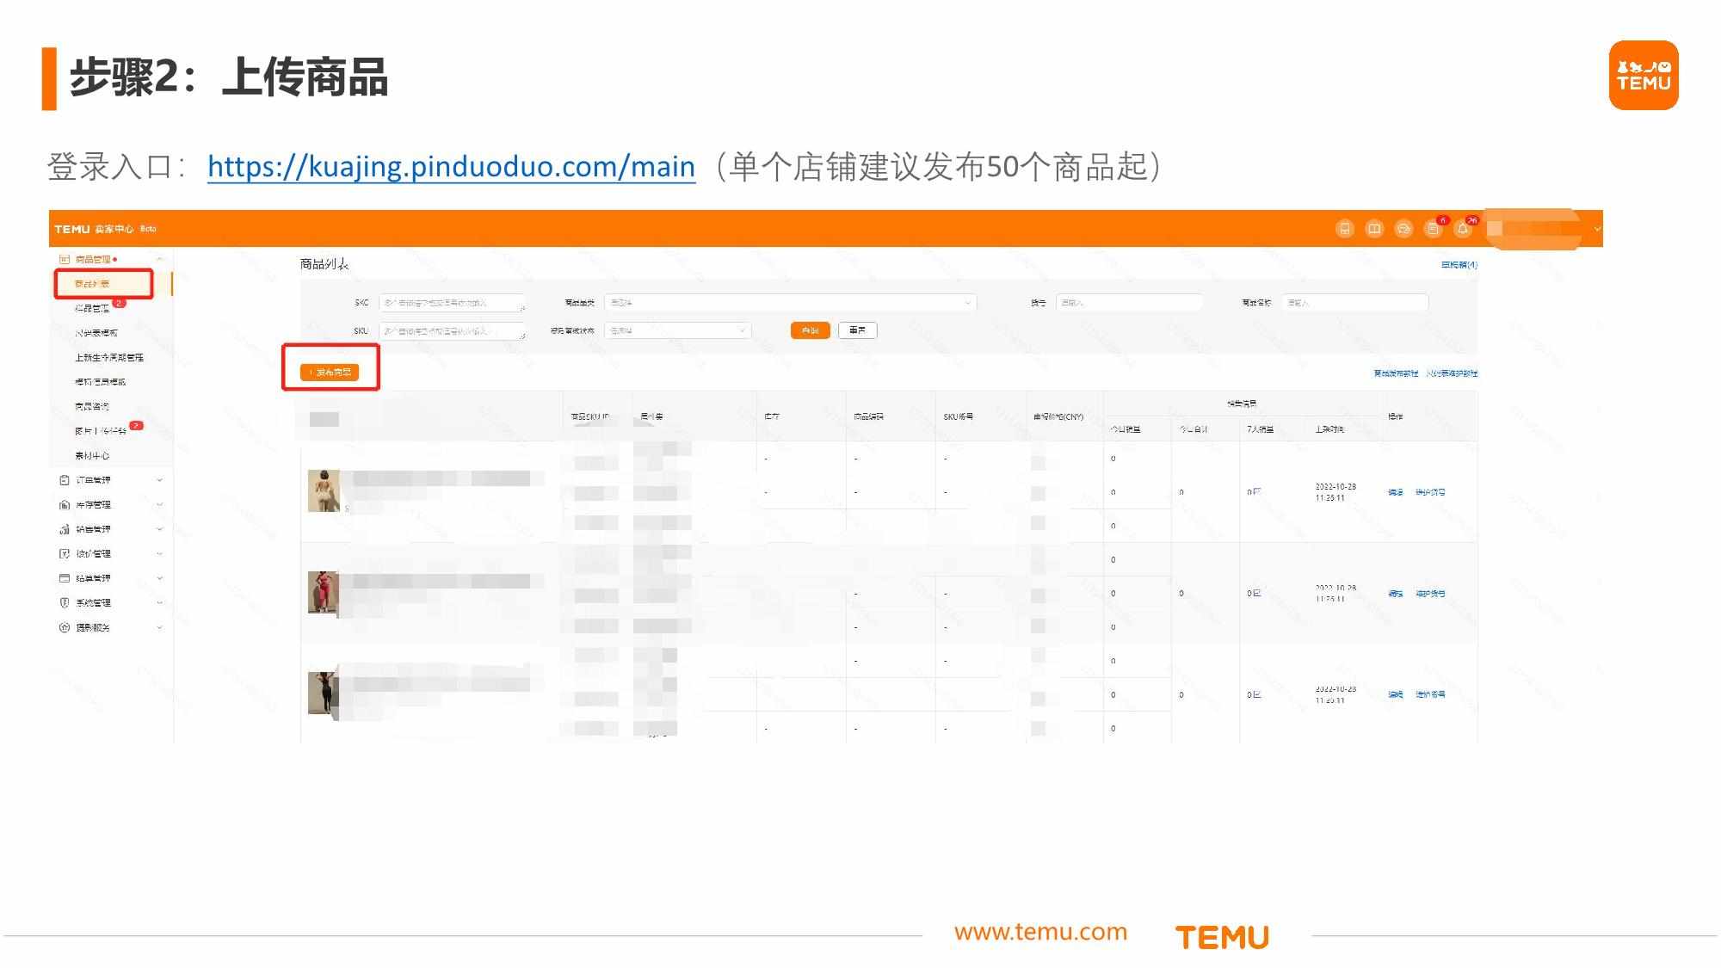The width and height of the screenshot is (1721, 968).
Task: Click 维护货号 for the black outfit product
Action: coord(1430,694)
